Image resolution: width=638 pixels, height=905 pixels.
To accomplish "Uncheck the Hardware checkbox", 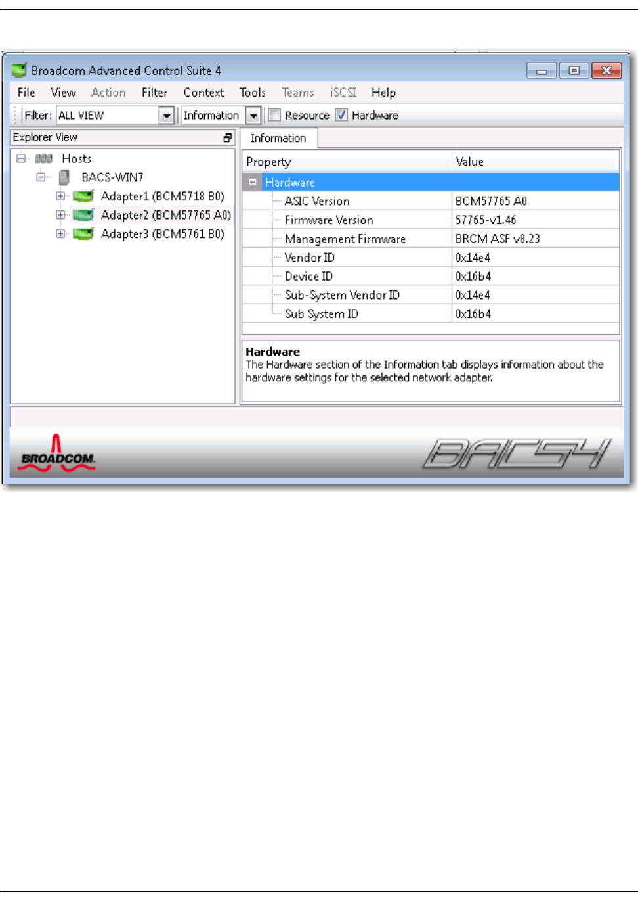I will (341, 115).
